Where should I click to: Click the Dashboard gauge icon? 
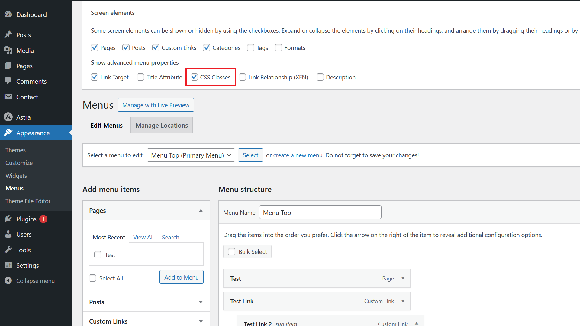[x=8, y=14]
